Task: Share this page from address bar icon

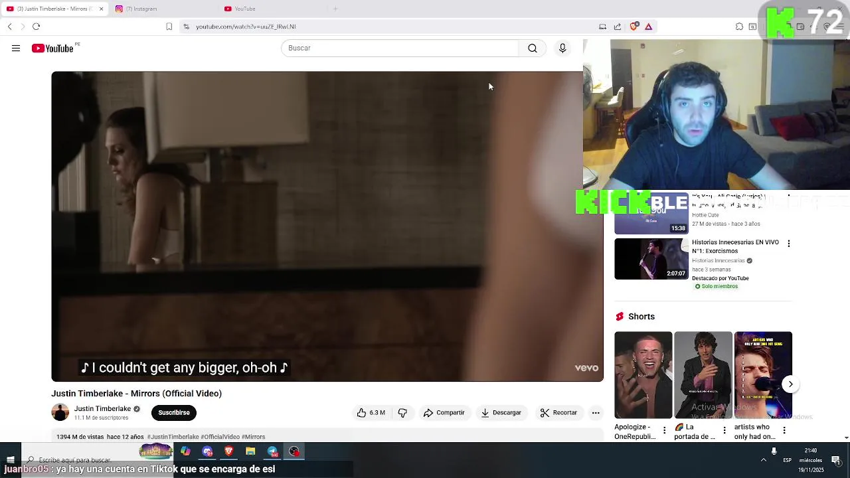Action: 618,27
